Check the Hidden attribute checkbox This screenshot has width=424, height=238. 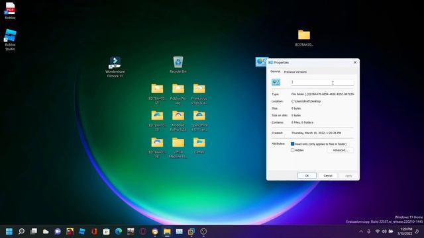click(x=292, y=150)
